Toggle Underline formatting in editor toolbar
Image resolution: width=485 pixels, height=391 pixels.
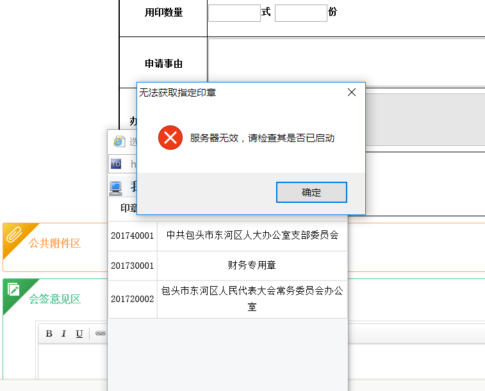click(x=79, y=333)
